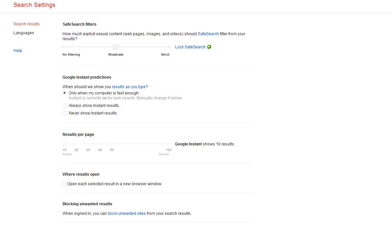Set SafeSearch slider to Strict

(x=169, y=47)
